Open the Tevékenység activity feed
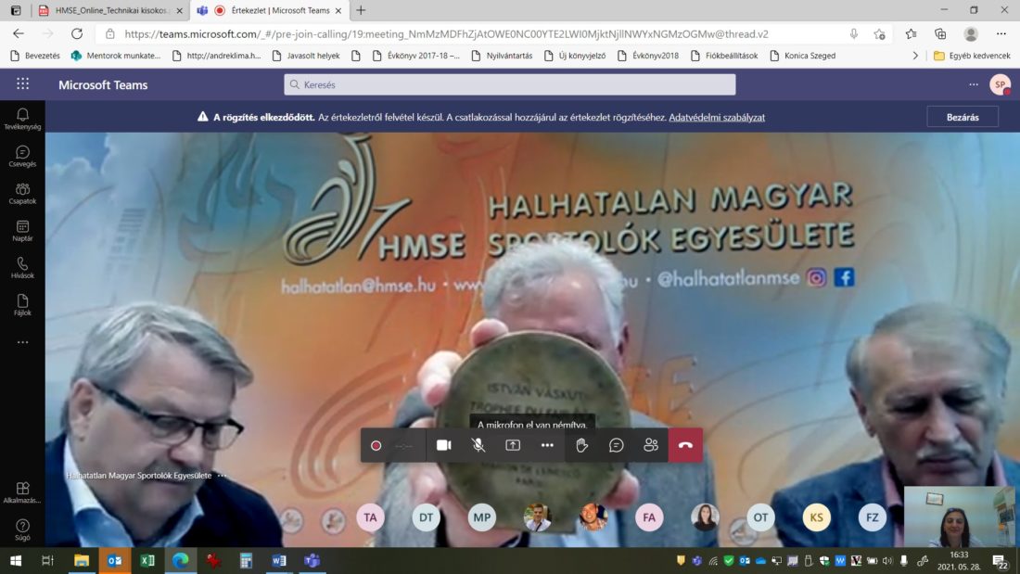The height and width of the screenshot is (574, 1020). pos(22,119)
